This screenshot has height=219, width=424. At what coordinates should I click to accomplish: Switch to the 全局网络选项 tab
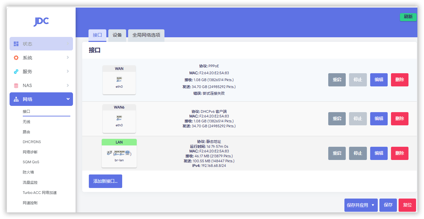(x=146, y=35)
